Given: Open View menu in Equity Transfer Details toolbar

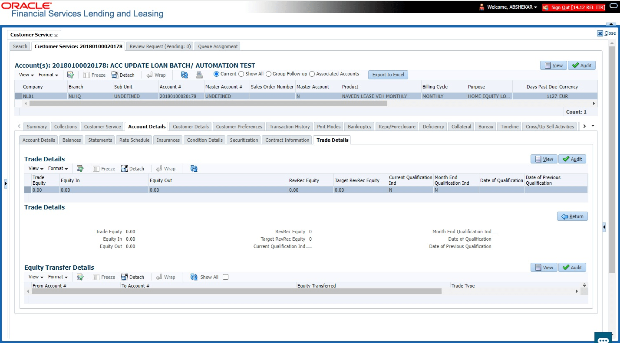Looking at the screenshot, I should 36,277.
